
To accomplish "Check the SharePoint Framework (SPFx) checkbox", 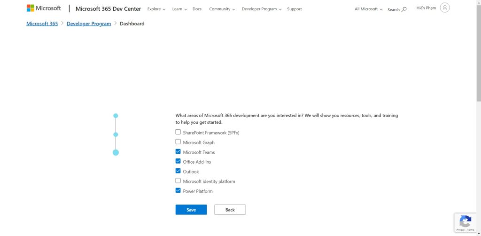I will point(178,132).
